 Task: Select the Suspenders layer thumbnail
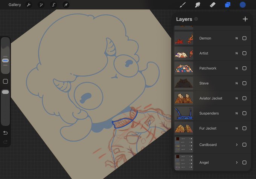(x=184, y=113)
